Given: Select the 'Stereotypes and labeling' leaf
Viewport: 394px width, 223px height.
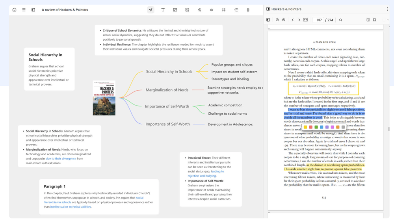Looking at the screenshot, I should coord(230,79).
